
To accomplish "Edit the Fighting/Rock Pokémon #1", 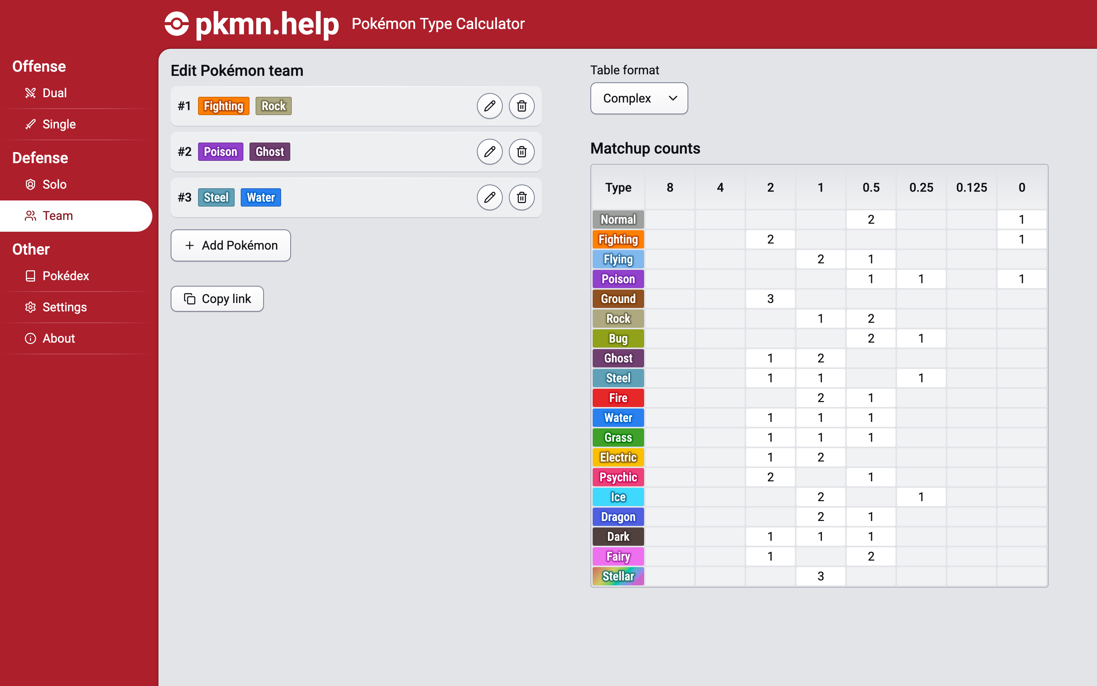I will (x=489, y=106).
